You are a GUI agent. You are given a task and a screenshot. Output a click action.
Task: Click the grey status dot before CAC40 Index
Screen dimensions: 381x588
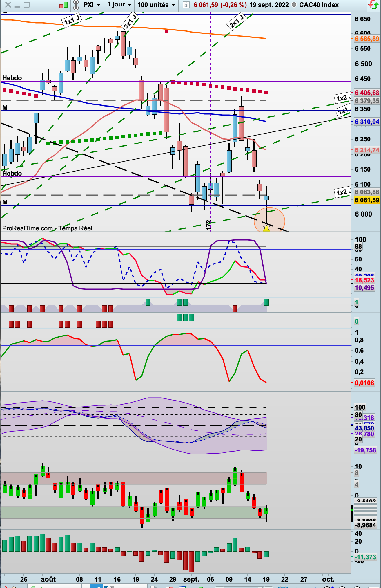point(294,5)
